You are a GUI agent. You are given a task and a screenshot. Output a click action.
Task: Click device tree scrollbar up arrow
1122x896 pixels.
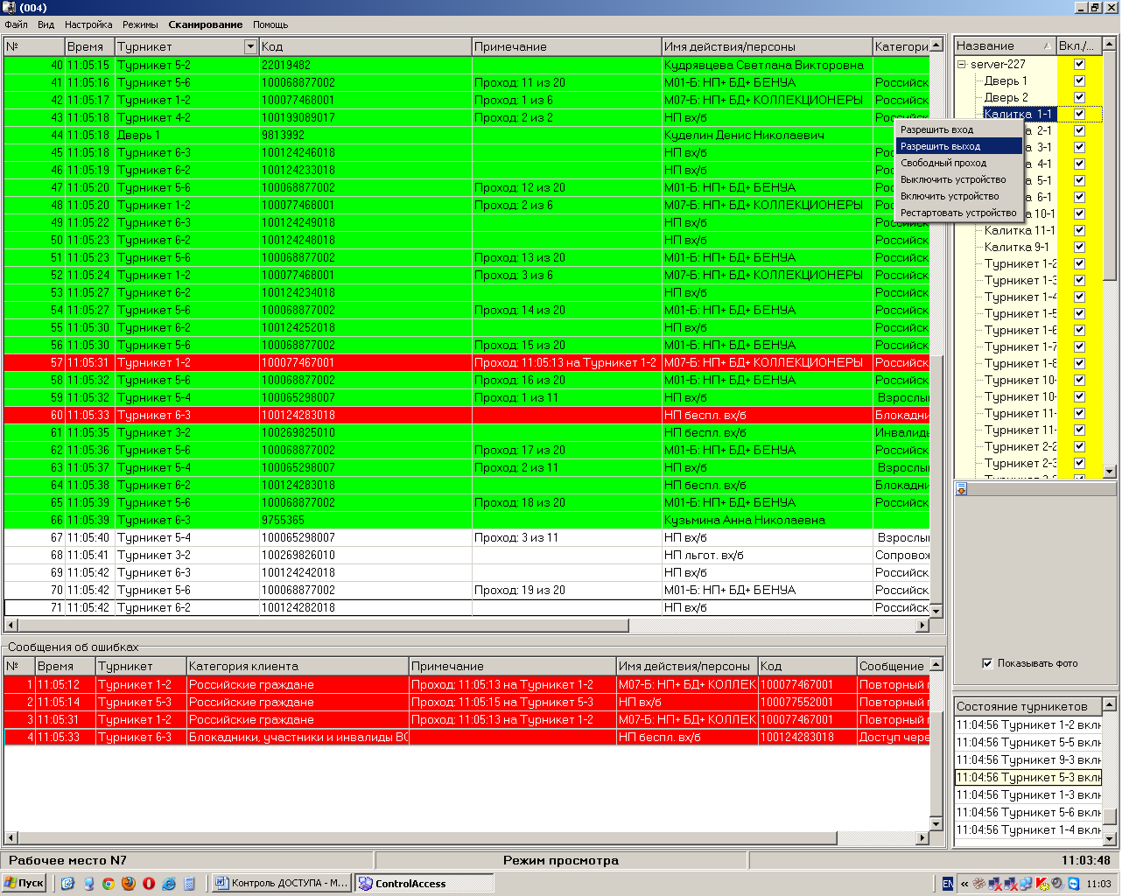[x=1110, y=44]
